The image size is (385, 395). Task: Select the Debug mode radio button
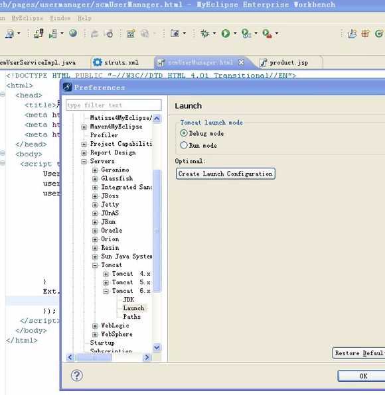tap(184, 133)
